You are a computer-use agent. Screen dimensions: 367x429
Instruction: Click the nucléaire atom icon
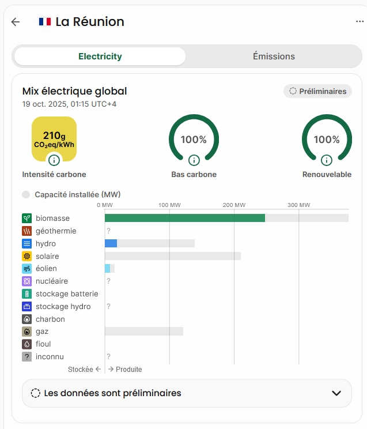27,281
